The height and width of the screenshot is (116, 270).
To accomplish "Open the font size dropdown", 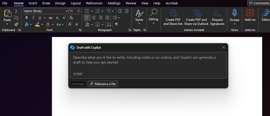I will point(78,11).
